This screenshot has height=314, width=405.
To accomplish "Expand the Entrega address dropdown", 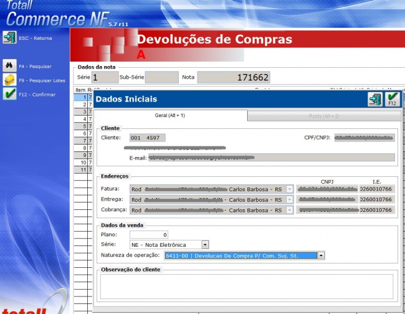I will (x=289, y=199).
